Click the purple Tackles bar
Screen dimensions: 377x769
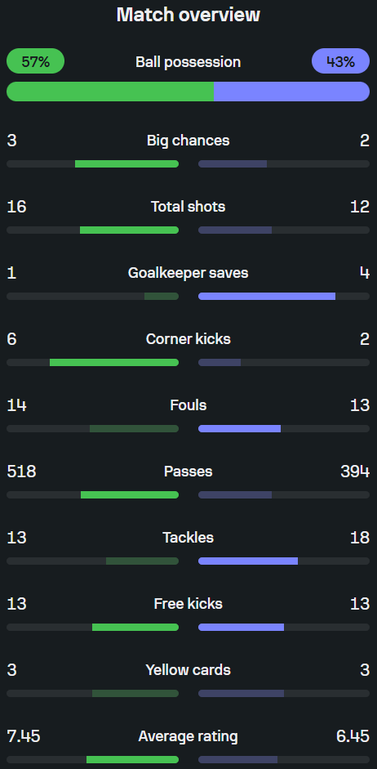(x=248, y=561)
